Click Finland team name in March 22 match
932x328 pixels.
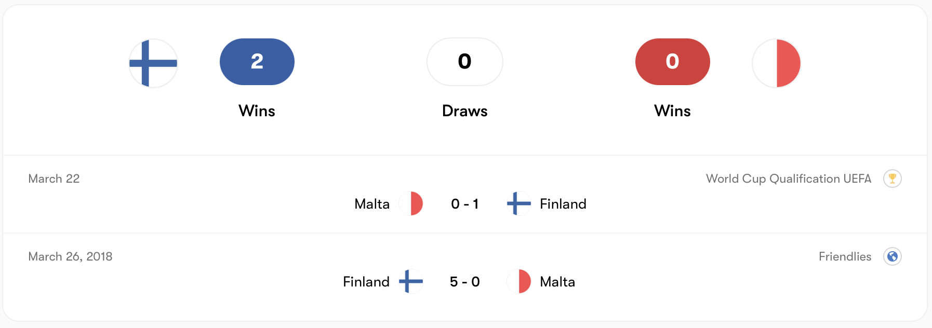pos(563,204)
